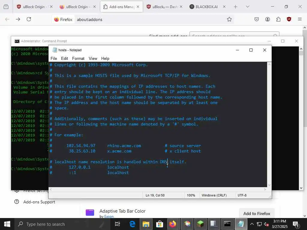Minimize the hosts Notepad window
Screen dimensions: 307x230
tap(237, 50)
